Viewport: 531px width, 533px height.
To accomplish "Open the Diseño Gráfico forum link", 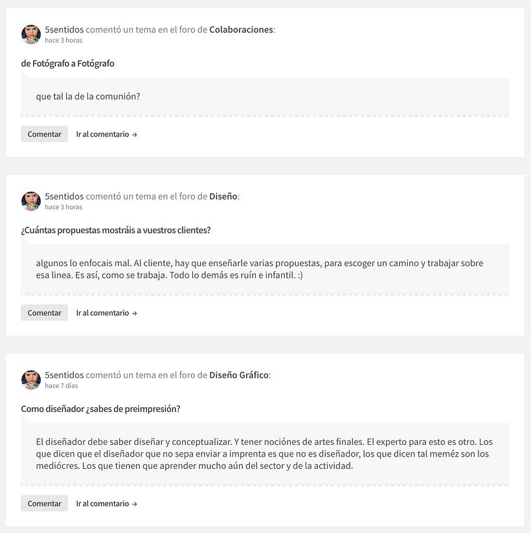I will click(239, 375).
